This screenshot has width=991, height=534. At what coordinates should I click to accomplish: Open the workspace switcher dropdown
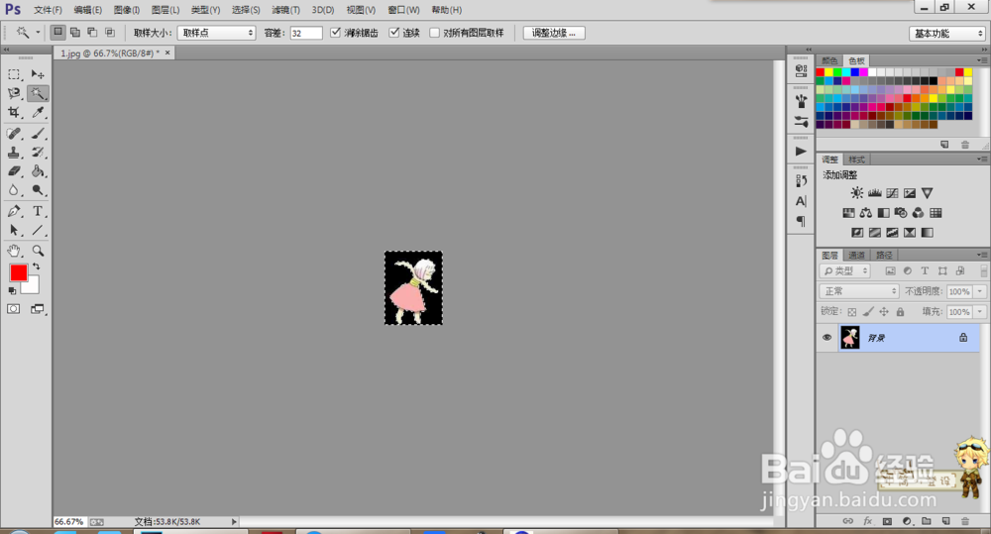[x=946, y=34]
